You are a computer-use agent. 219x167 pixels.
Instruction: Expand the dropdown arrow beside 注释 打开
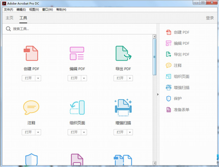coord(38,132)
